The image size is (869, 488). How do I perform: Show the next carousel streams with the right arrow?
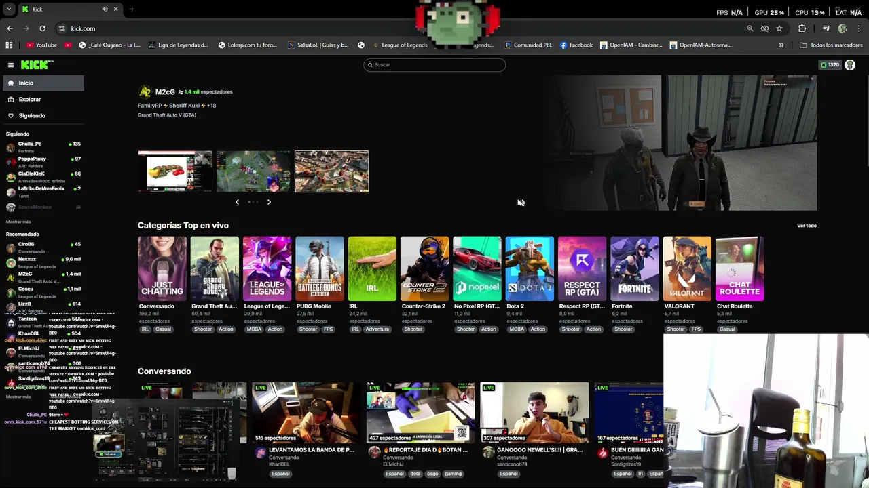pyautogui.click(x=269, y=202)
